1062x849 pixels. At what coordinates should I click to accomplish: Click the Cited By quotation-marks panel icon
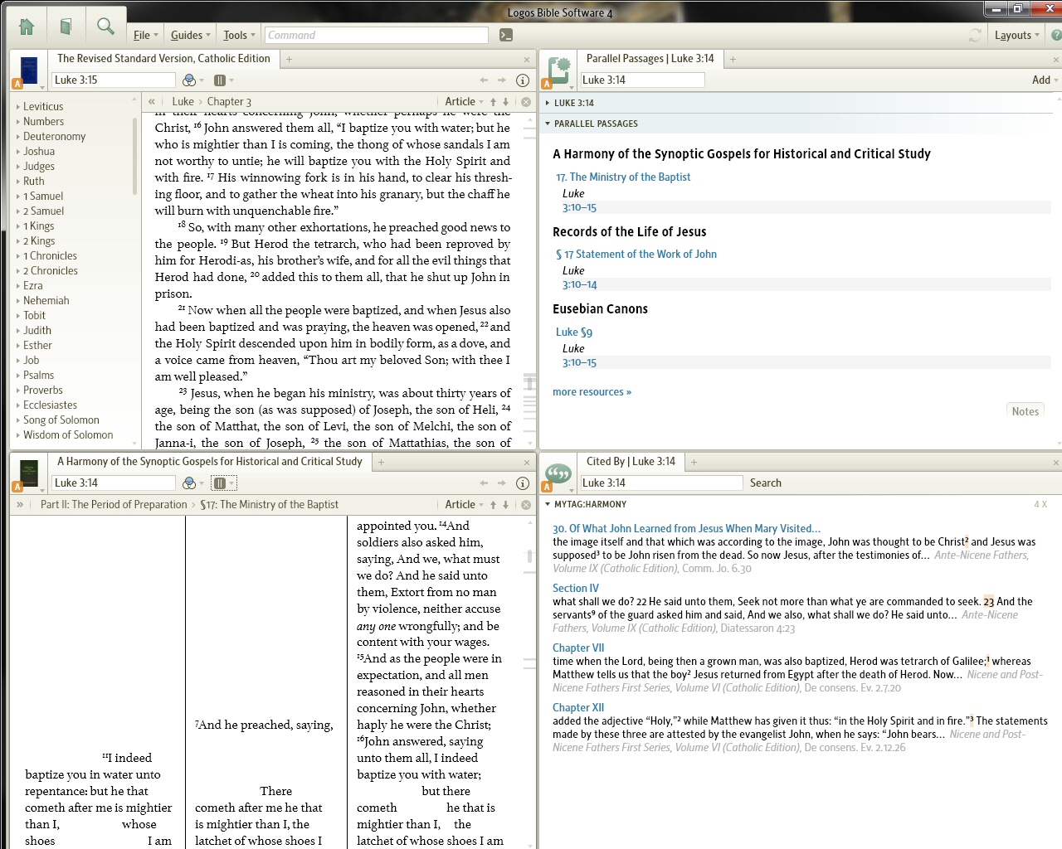pos(557,473)
